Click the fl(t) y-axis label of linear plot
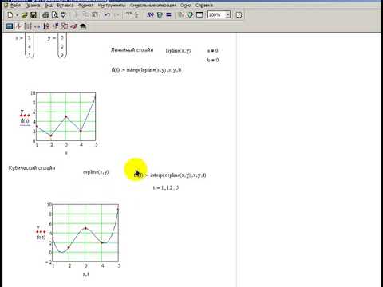Screen dimensions: 383x287 pos(25,121)
